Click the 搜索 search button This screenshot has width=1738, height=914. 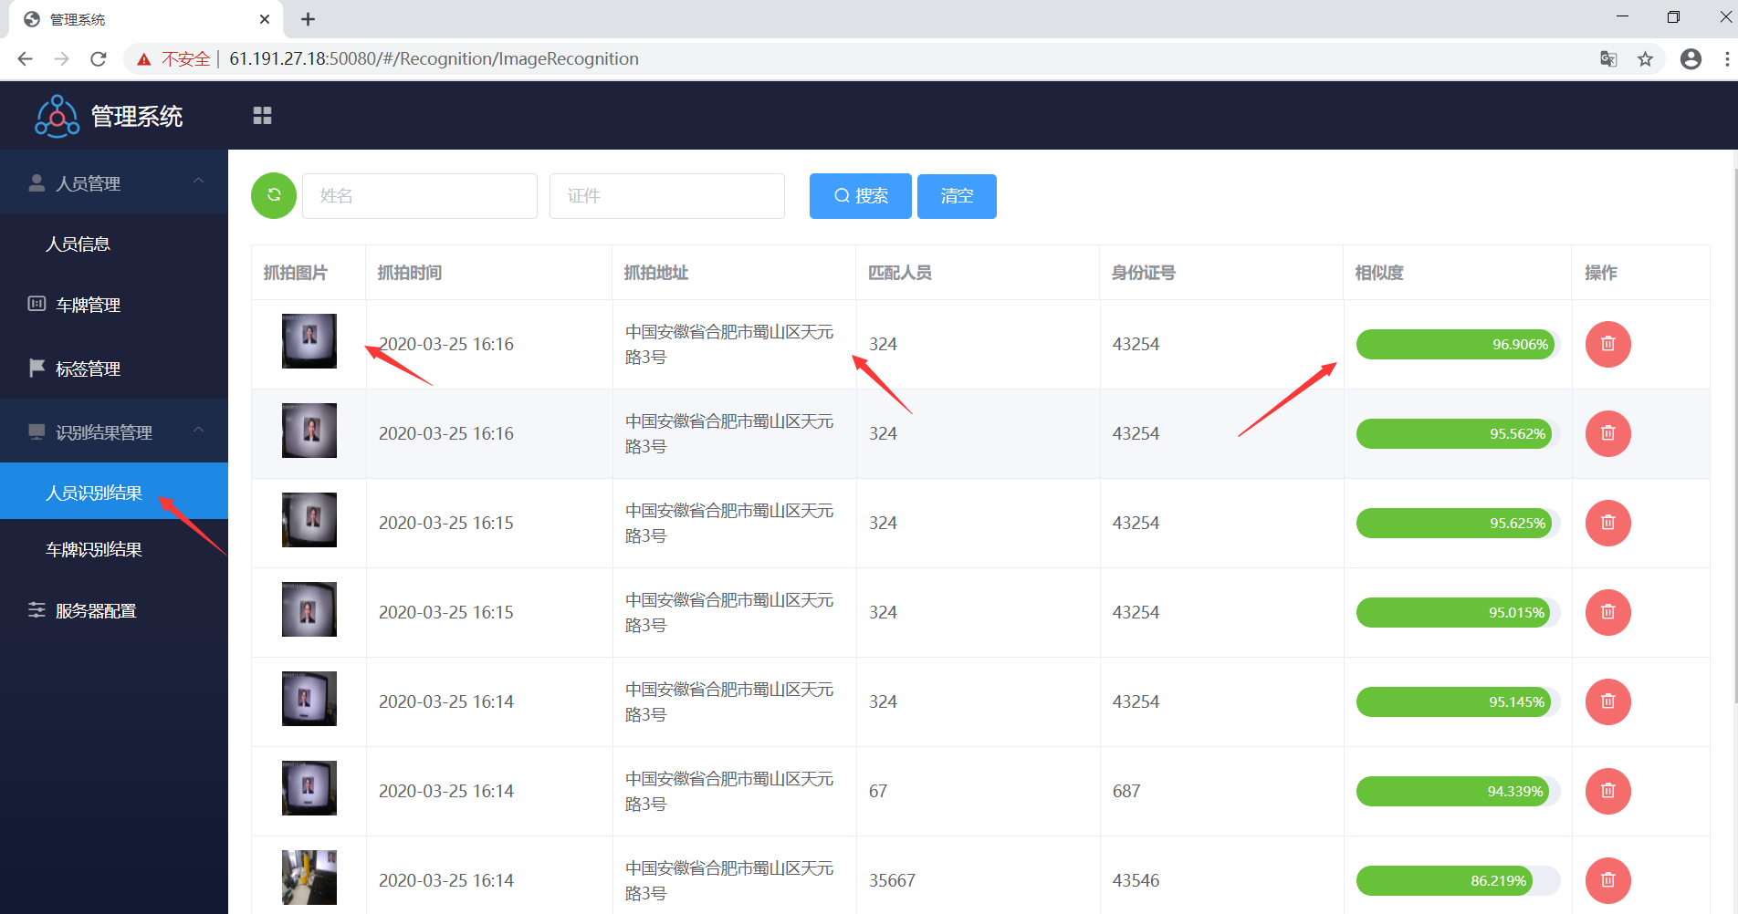[860, 196]
